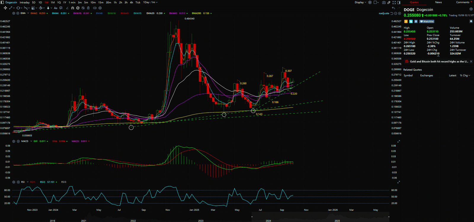Open MACD indicator settings gear
The height and width of the screenshot is (222, 474).
14,141
